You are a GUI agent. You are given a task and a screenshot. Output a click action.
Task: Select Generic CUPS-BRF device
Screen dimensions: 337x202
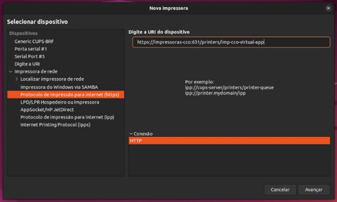34,41
